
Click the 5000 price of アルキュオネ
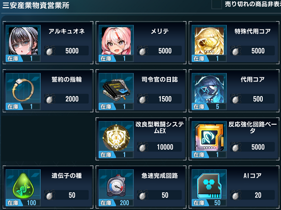coord(72,51)
